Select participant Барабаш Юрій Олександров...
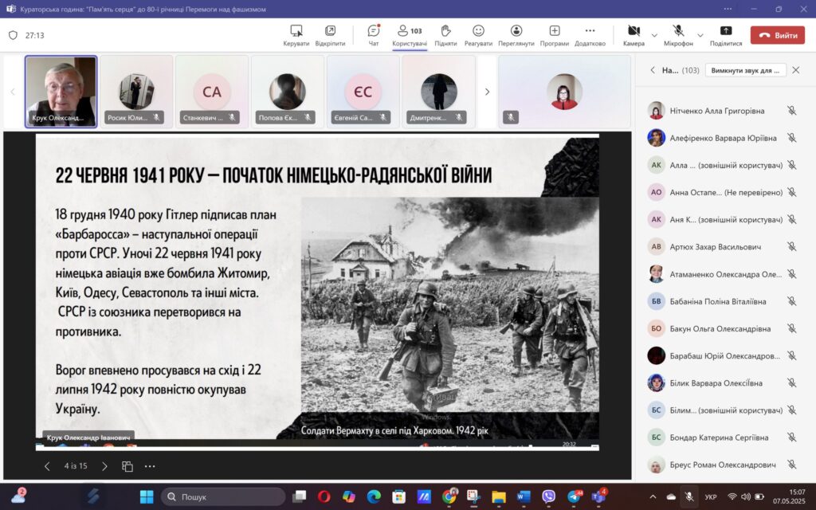Viewport: 816px width, 510px height. (x=724, y=356)
